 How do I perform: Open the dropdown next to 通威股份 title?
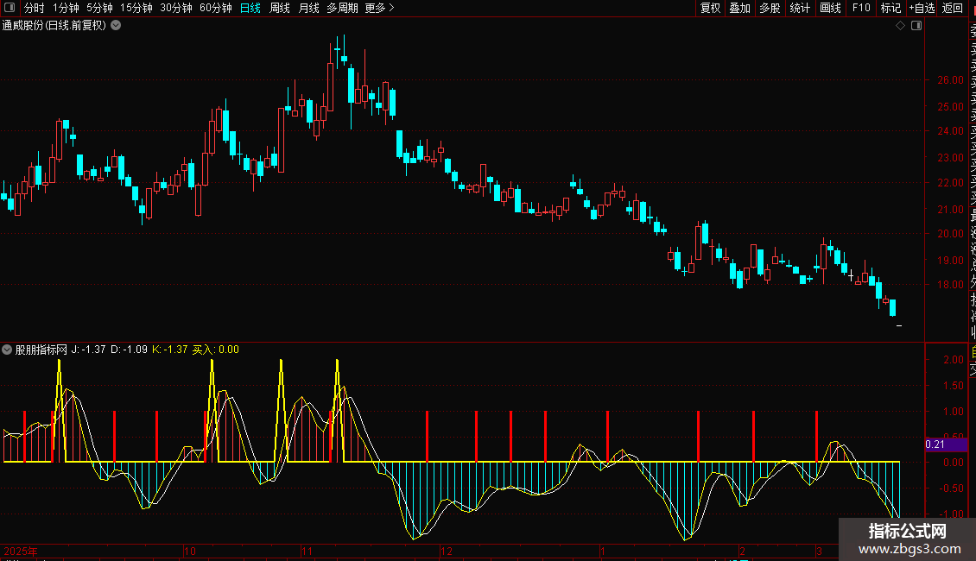pyautogui.click(x=116, y=26)
